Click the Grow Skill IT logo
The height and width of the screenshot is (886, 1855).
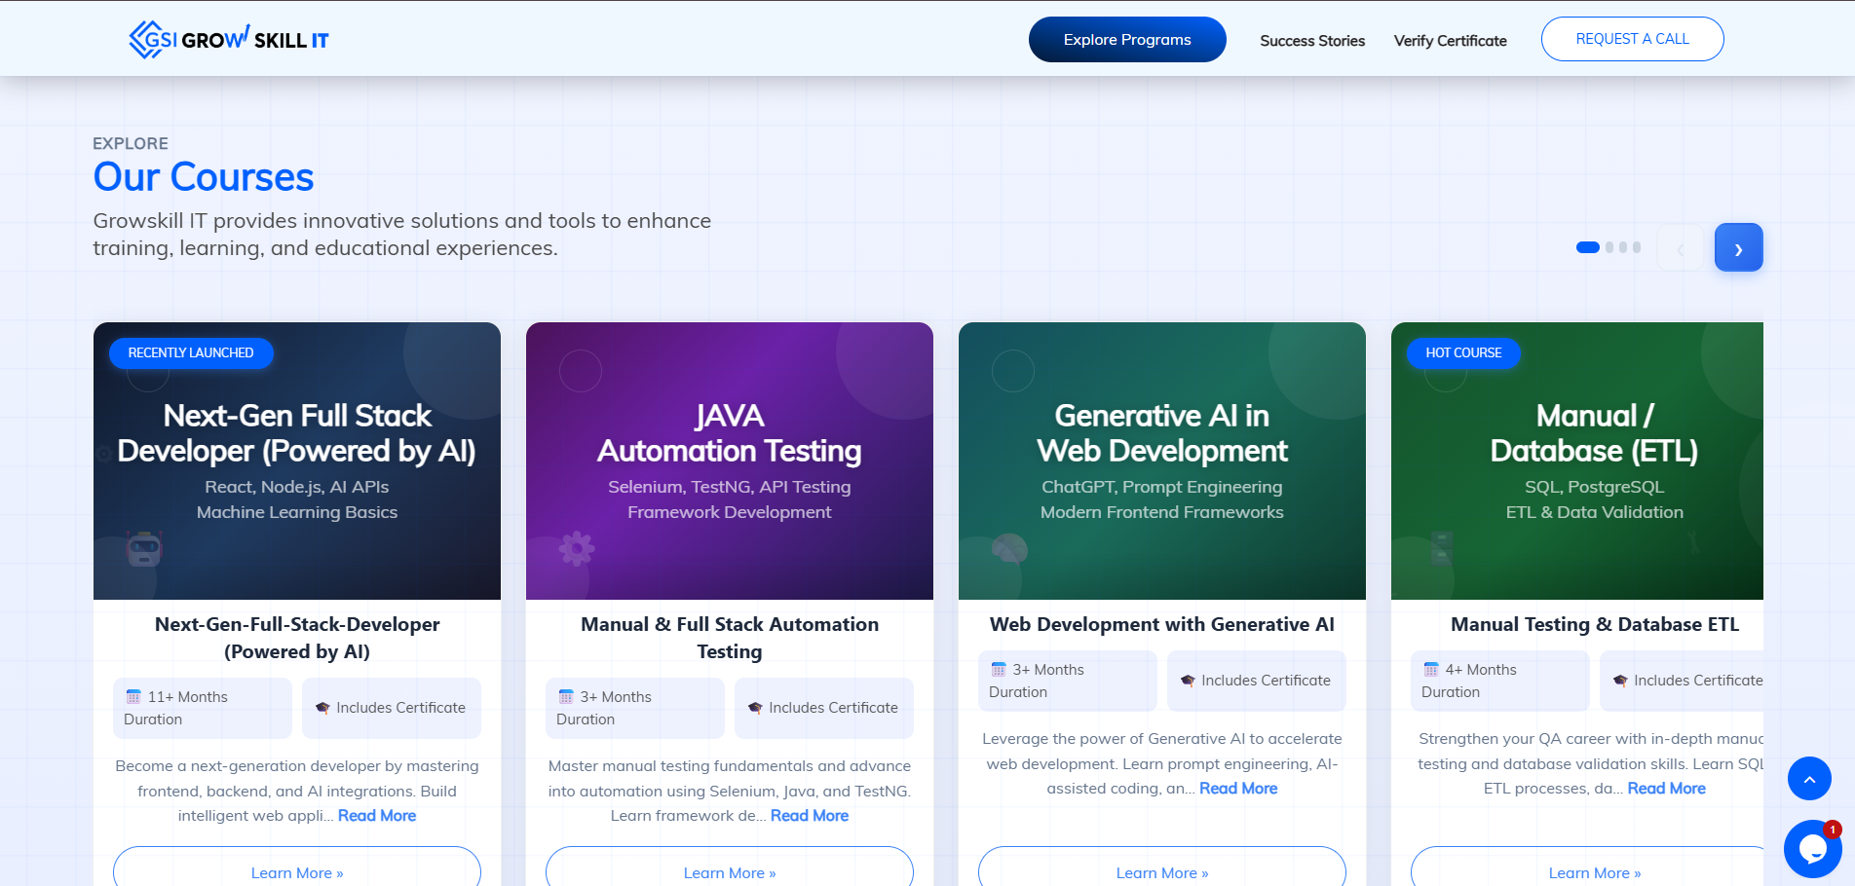pyautogui.click(x=229, y=40)
